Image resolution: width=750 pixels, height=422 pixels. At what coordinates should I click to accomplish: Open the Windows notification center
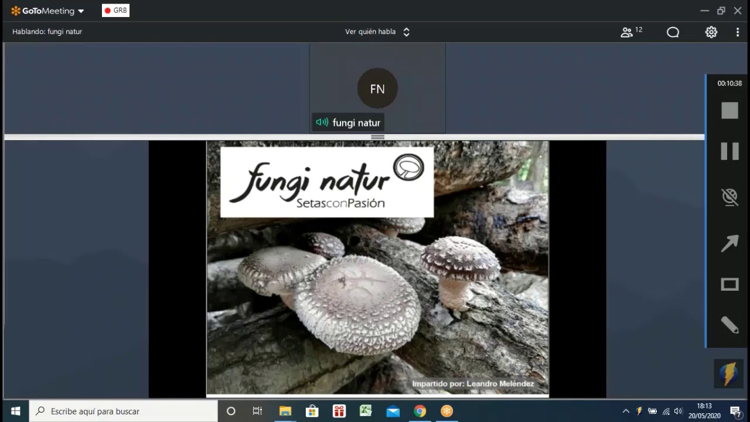click(x=735, y=411)
